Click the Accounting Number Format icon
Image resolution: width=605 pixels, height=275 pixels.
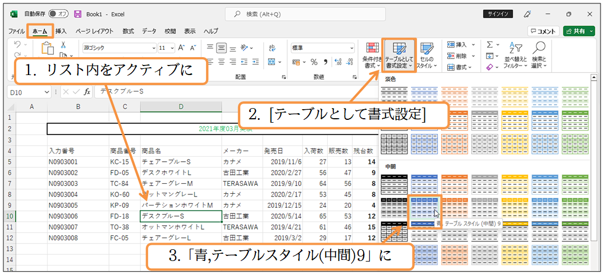tap(296, 62)
